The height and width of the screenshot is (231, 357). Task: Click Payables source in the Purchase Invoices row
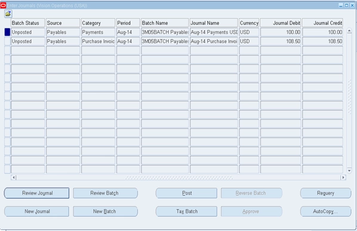click(x=63, y=41)
